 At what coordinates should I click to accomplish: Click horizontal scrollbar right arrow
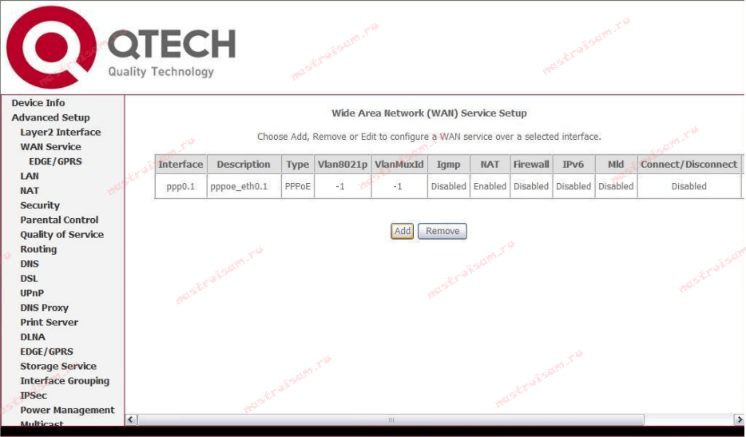tap(738, 419)
